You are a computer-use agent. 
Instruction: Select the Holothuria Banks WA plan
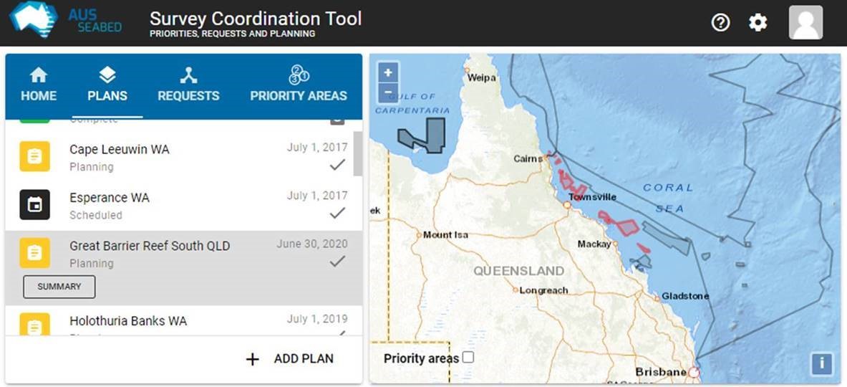pyautogui.click(x=128, y=321)
